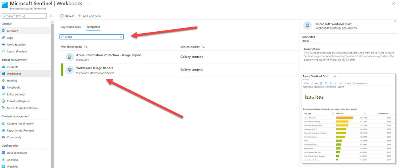Switch to My workbooks tab

coord(71,27)
